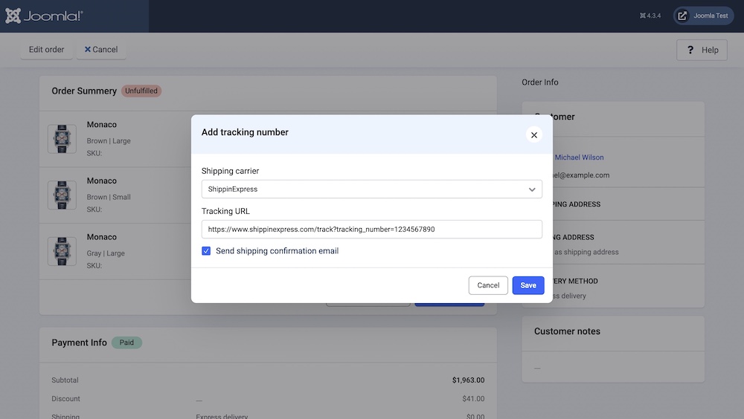Click the Send shipping confirmation email label
744x419 pixels.
tap(277, 251)
